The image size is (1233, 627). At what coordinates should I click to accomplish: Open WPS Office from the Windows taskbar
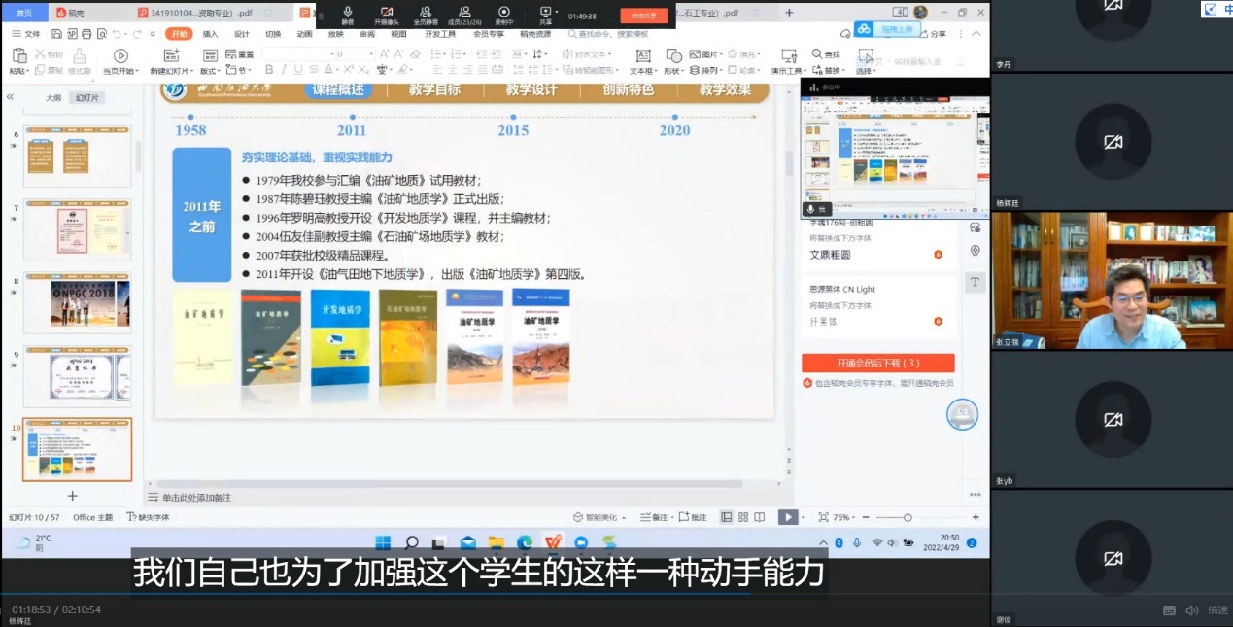tap(552, 542)
